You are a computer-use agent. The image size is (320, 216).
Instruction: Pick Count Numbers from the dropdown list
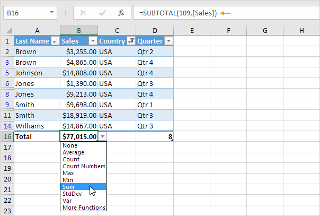point(83,166)
